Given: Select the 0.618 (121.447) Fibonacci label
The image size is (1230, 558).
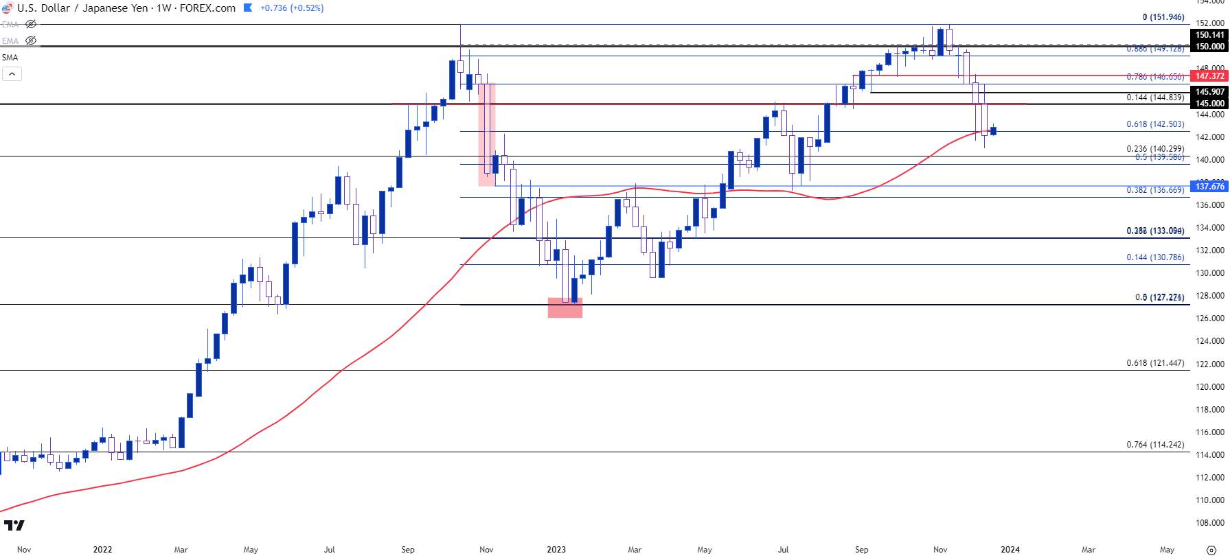Looking at the screenshot, I should (1155, 363).
